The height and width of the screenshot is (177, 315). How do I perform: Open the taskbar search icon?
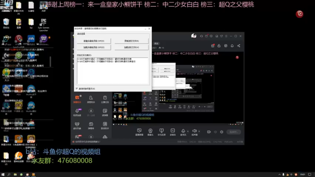(x=9, y=175)
